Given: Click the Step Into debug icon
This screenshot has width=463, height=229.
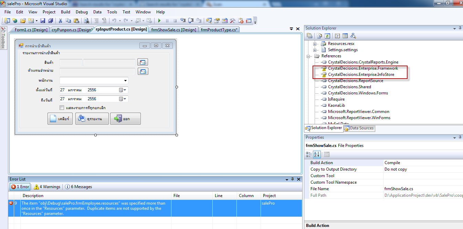Looking at the screenshot, I should (183, 21).
